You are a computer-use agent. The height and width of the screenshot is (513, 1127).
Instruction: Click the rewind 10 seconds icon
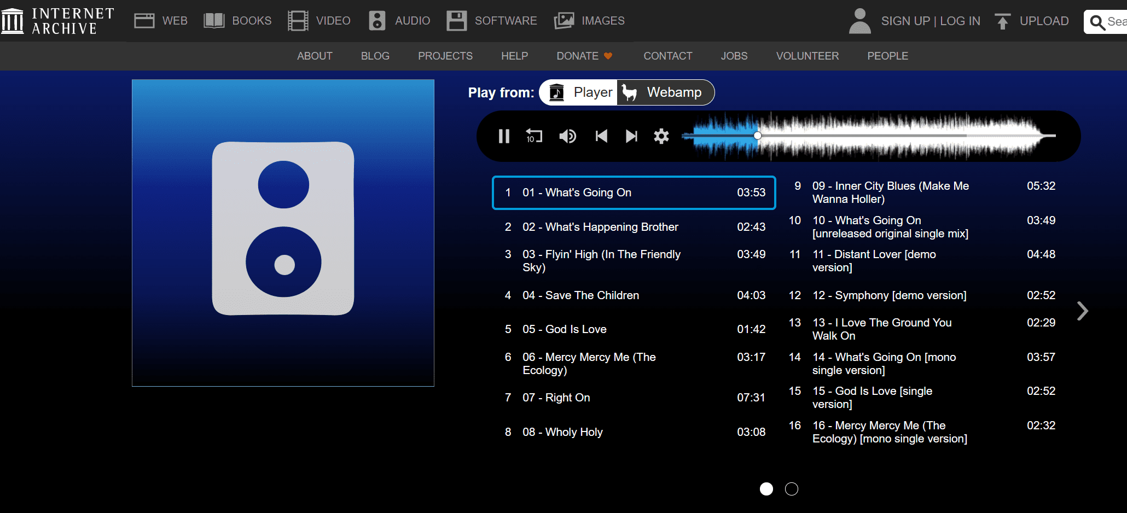tap(533, 136)
